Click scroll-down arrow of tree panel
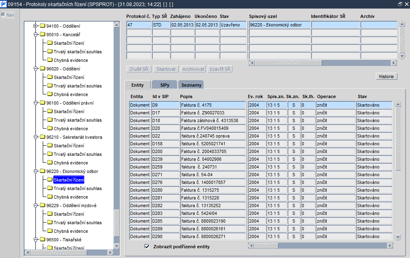This screenshot has height=258, width=410. pos(116,246)
